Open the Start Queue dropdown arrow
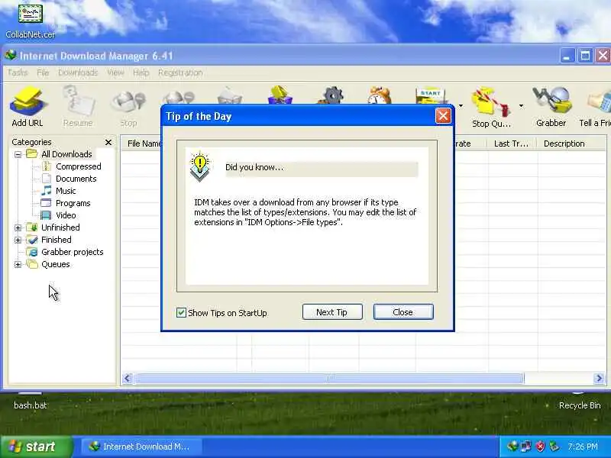The height and width of the screenshot is (458, 611). [461, 105]
